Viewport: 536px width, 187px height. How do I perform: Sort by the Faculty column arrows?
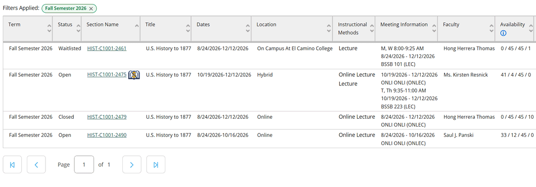[492, 28]
